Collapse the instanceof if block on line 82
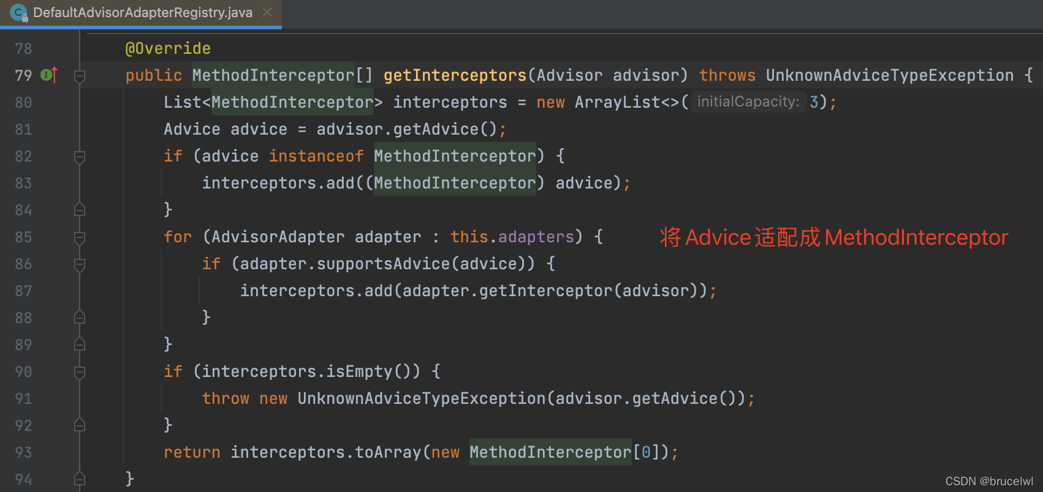The height and width of the screenshot is (492, 1043). click(79, 157)
